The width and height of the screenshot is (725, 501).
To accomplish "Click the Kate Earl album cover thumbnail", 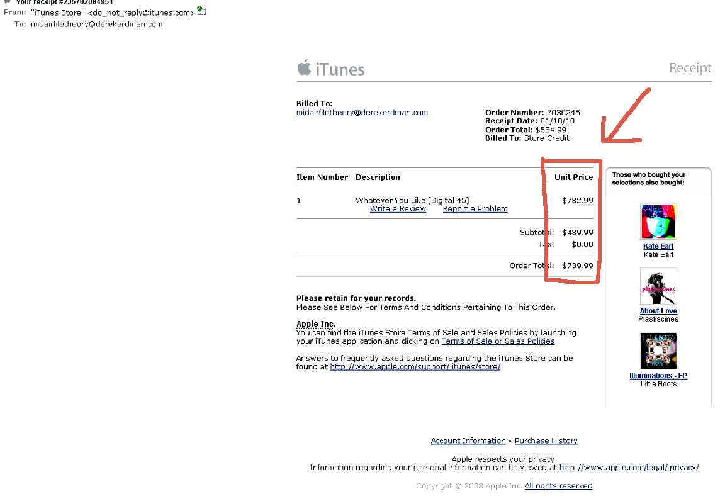I will [x=658, y=221].
